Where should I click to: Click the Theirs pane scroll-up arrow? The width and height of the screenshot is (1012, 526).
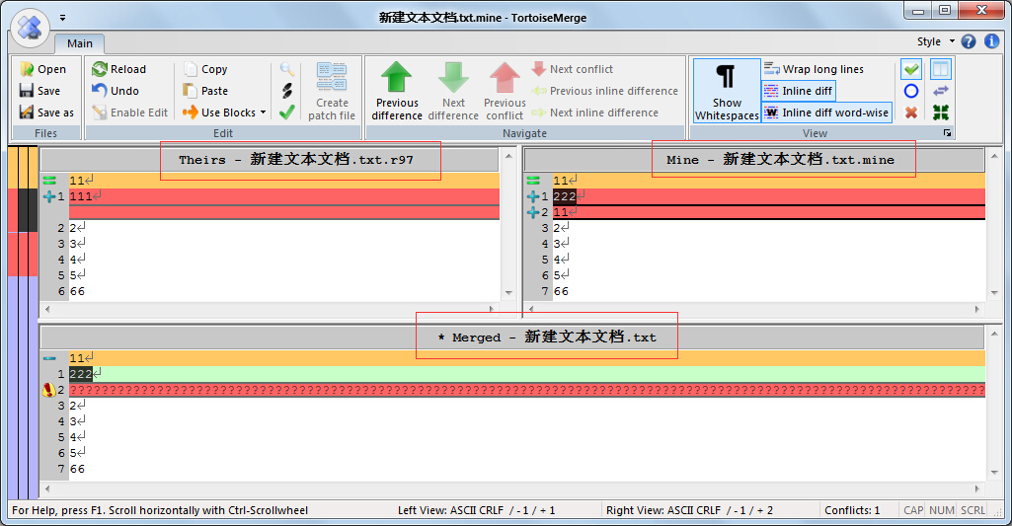pyautogui.click(x=508, y=156)
